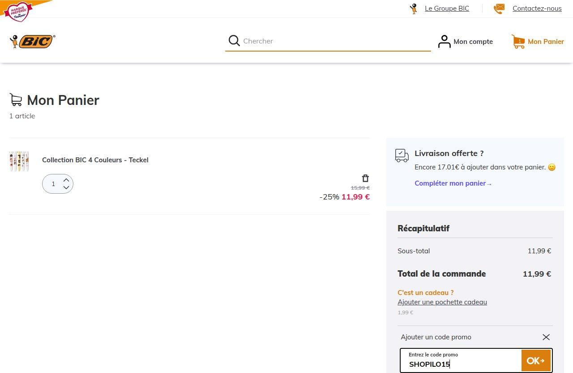Image resolution: width=573 pixels, height=373 pixels.
Task: Click the search magnifier icon
Action: (234, 41)
